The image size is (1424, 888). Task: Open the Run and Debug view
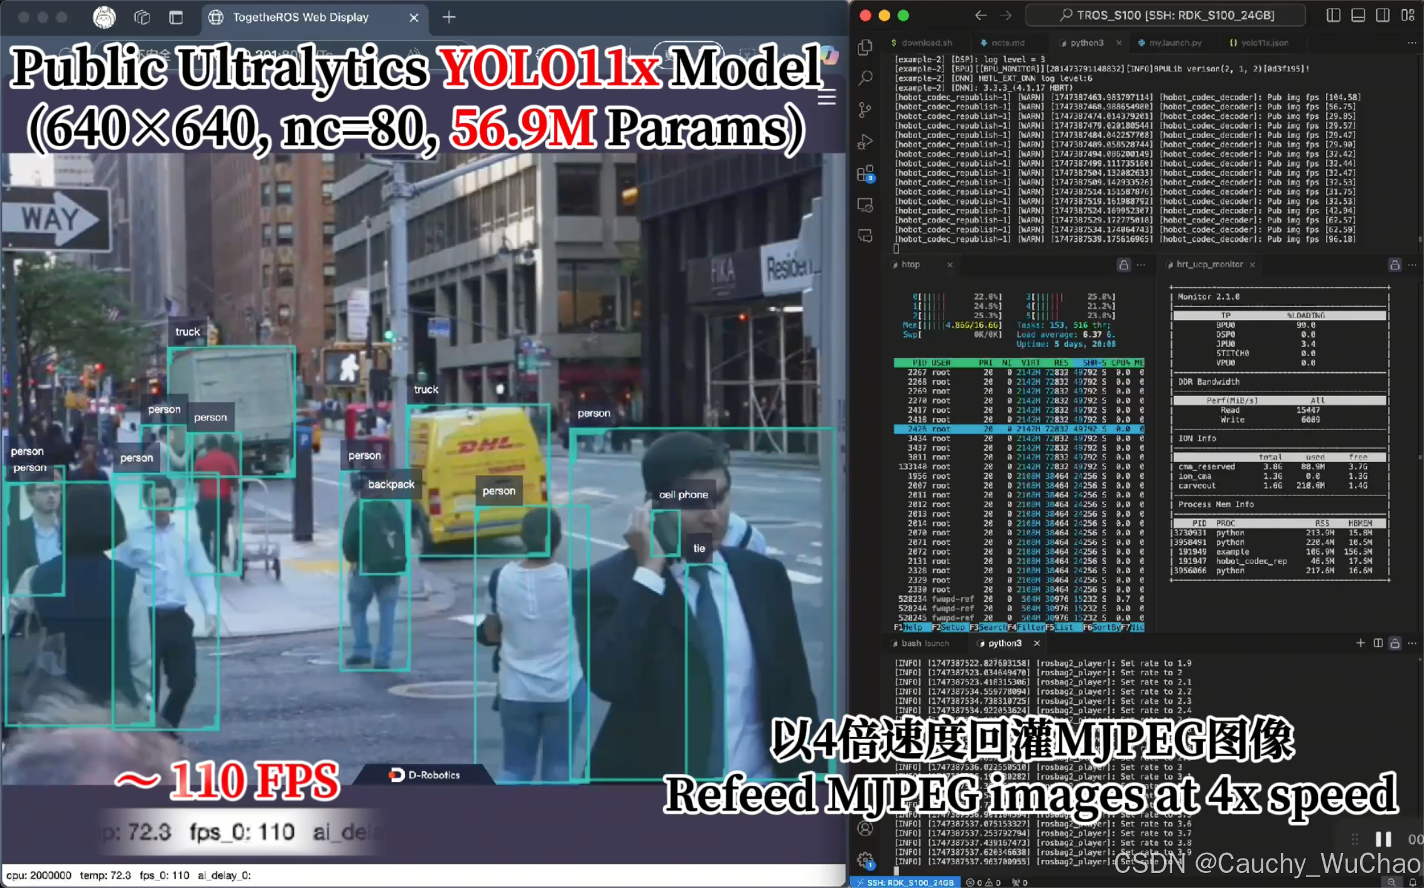tap(866, 142)
